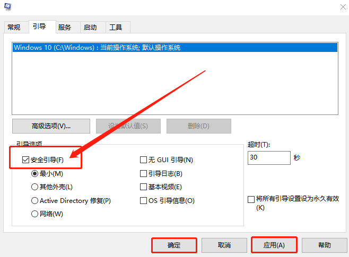Enable 无 GUI 引导(N) checkbox

pyautogui.click(x=143, y=159)
